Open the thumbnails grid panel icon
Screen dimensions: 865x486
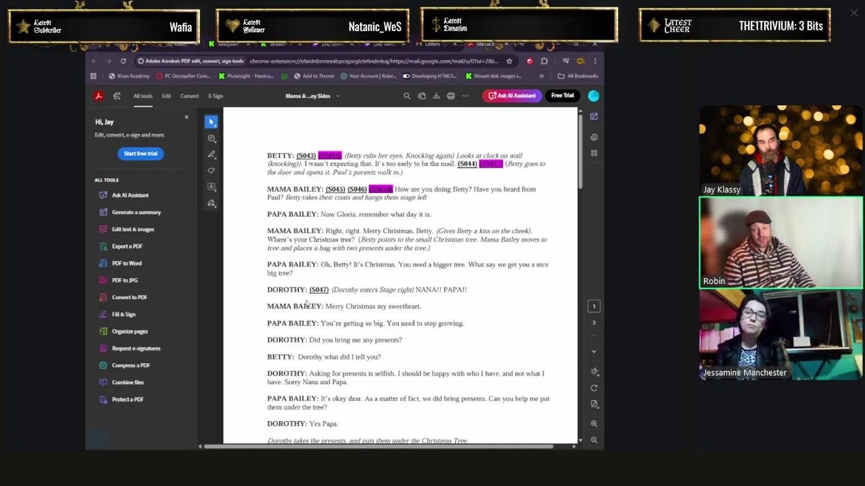[594, 154]
